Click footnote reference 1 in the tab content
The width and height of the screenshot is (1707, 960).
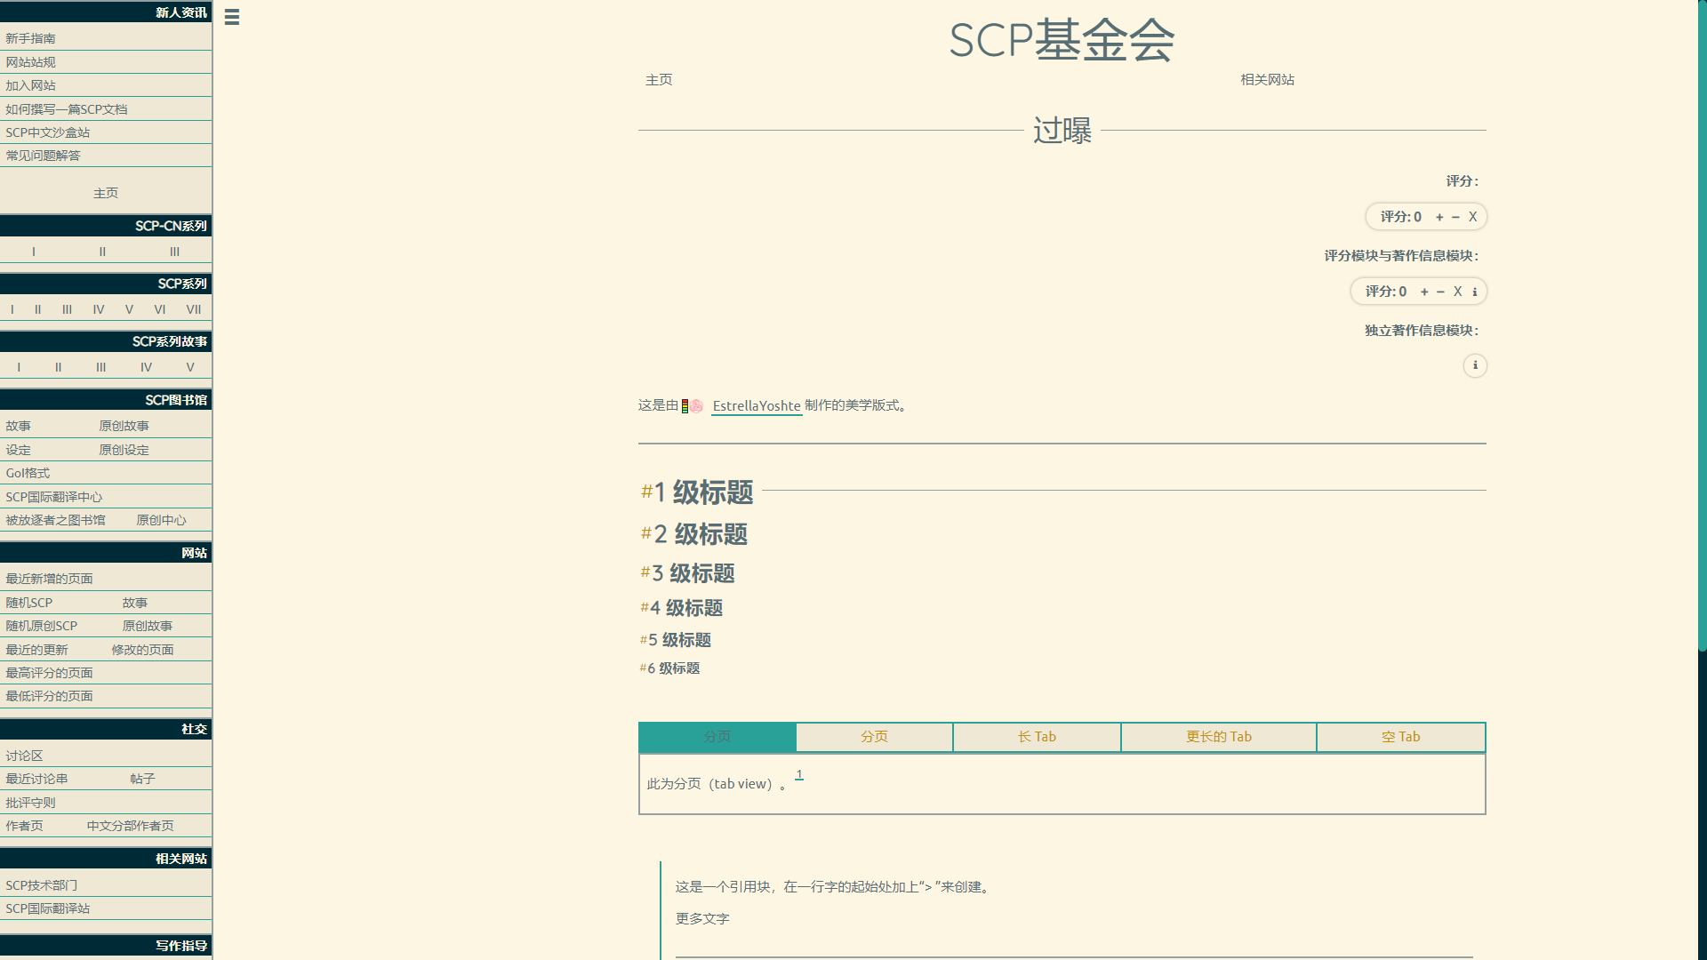[x=799, y=774]
